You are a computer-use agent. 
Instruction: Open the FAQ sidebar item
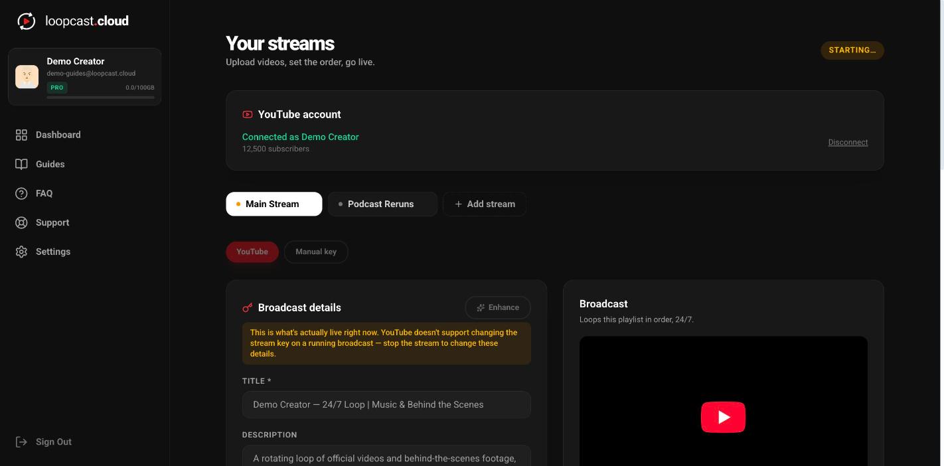[85, 193]
